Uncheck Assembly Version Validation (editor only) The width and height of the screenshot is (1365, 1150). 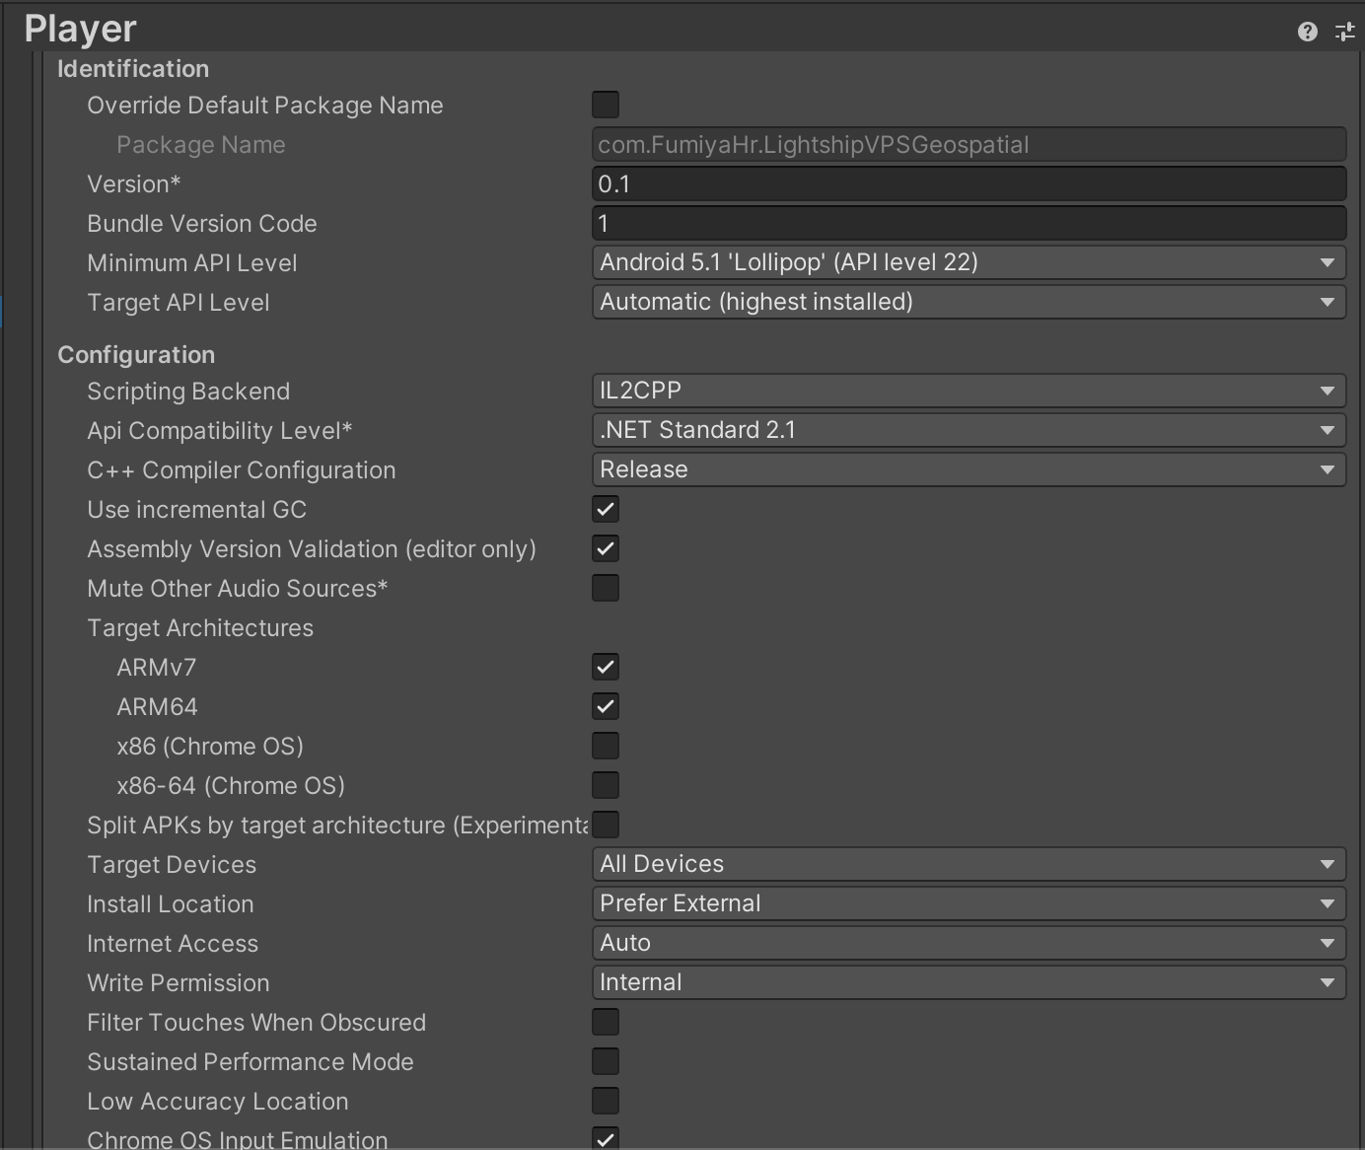coord(606,548)
